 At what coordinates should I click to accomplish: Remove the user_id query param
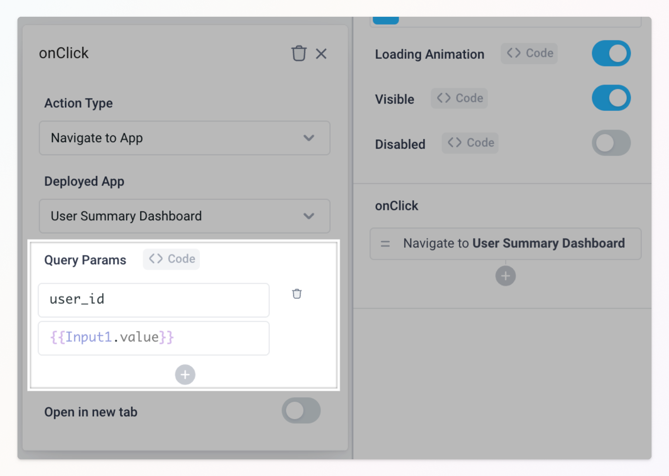297,294
